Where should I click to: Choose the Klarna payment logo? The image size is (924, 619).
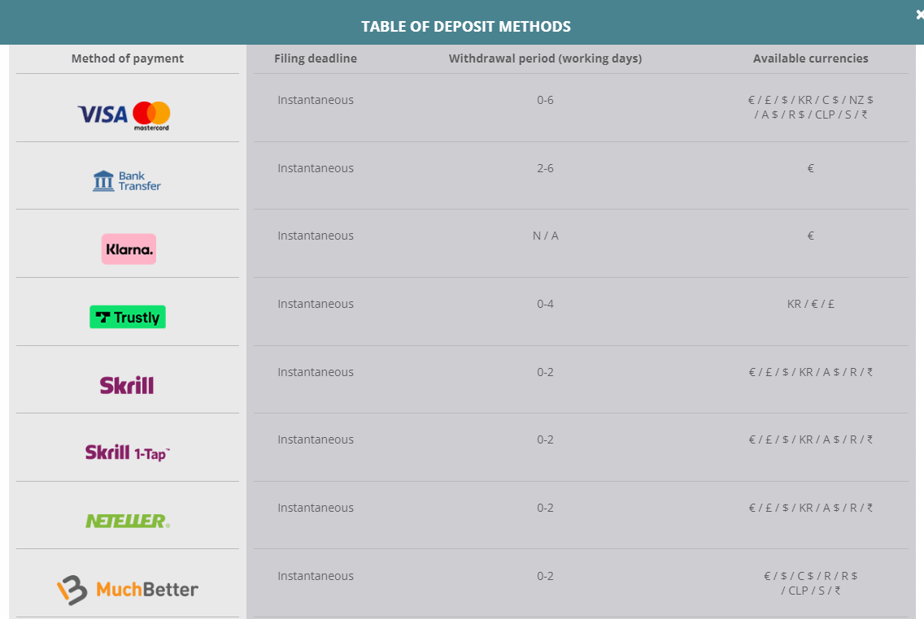[x=129, y=249]
